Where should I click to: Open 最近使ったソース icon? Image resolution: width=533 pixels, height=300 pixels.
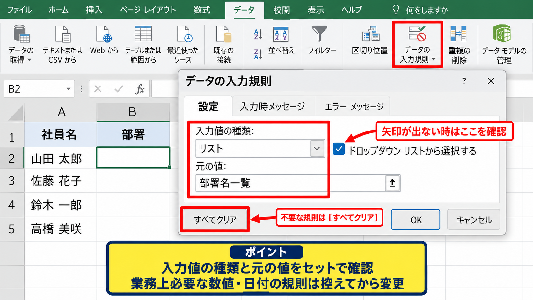[184, 34]
